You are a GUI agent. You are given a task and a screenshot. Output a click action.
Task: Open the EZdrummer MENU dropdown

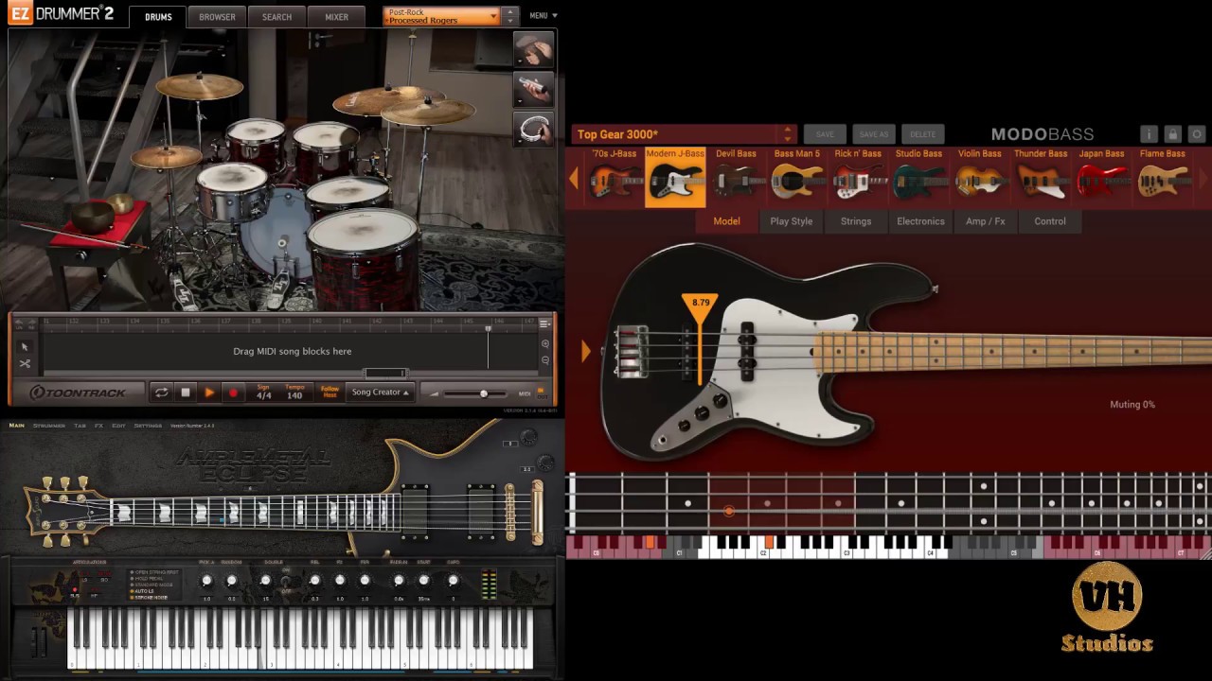(x=544, y=16)
